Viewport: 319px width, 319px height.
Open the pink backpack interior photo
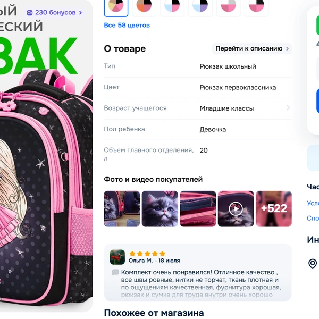tap(198, 209)
